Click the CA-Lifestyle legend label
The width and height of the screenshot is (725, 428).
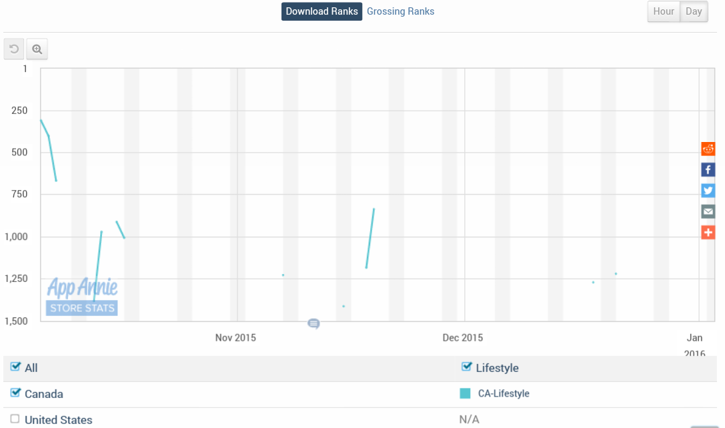(x=504, y=393)
